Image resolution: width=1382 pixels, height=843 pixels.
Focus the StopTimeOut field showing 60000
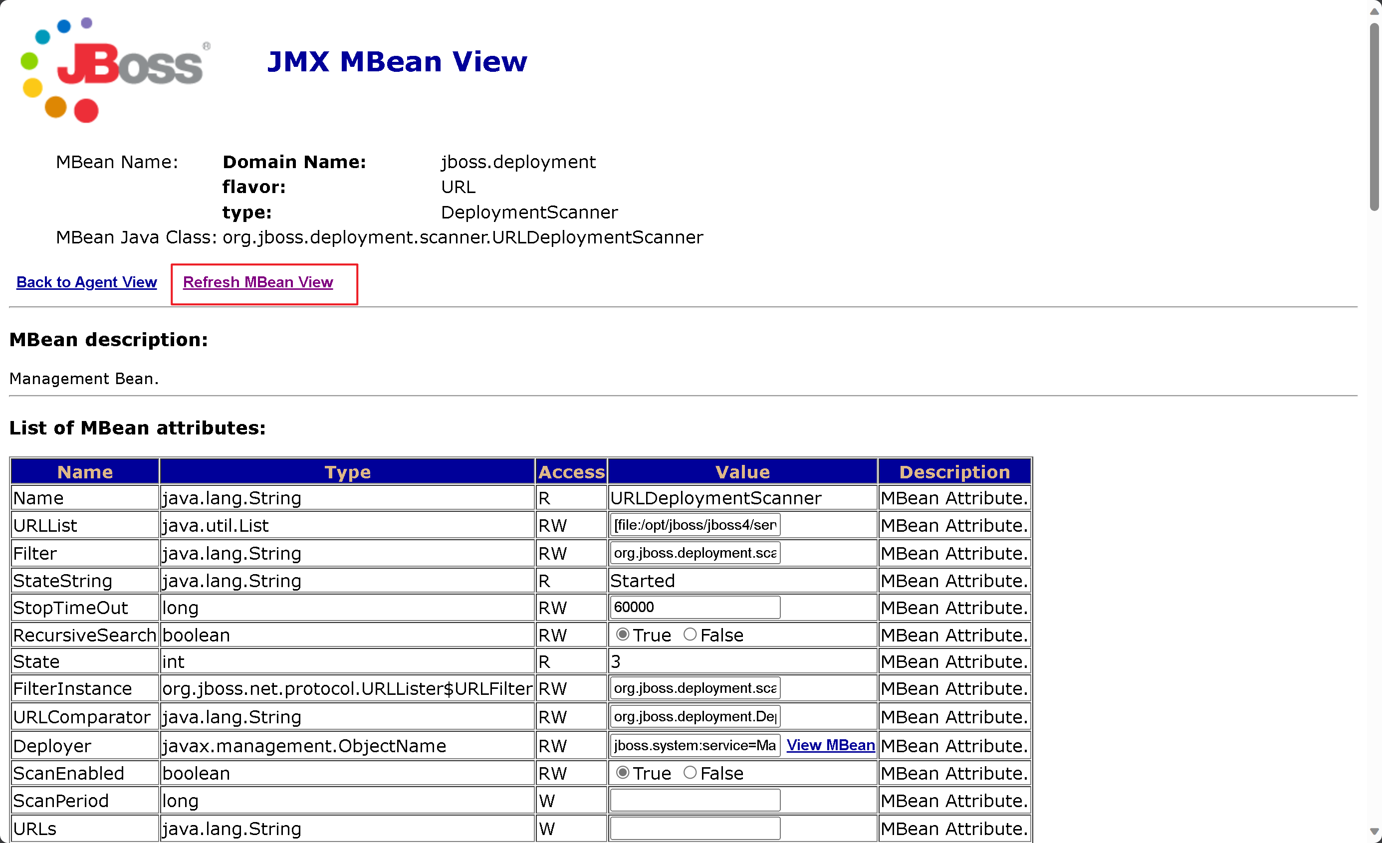point(694,608)
